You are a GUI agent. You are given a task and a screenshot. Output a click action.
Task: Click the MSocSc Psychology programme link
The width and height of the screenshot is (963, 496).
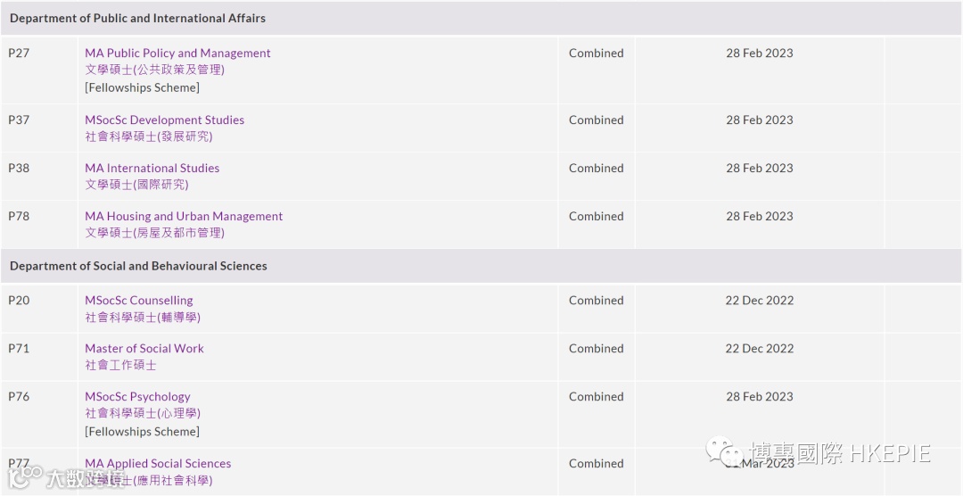(x=137, y=397)
